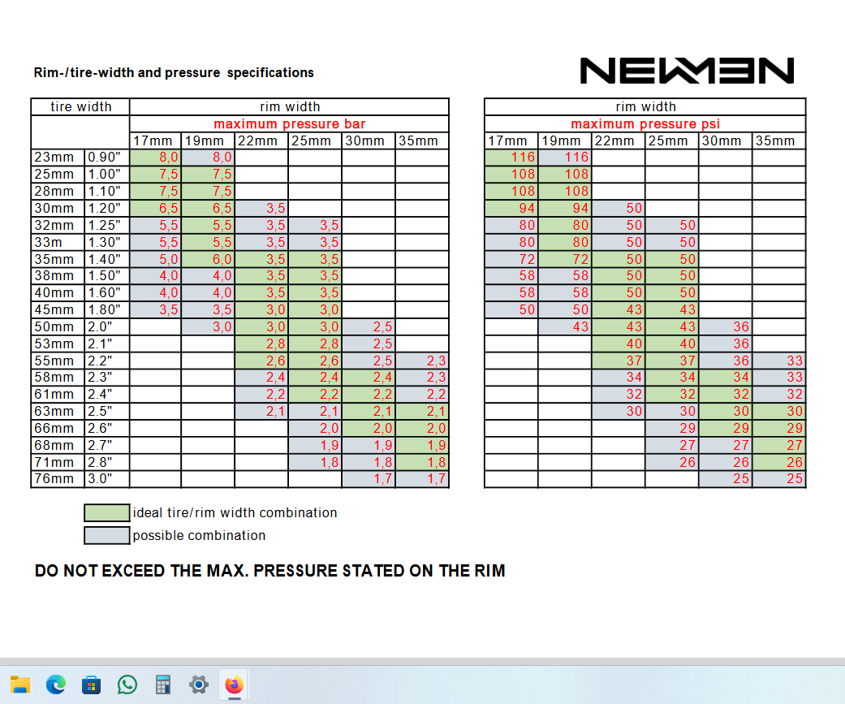Click the NEWMEN logo
This screenshot has height=704, width=845.
686,71
